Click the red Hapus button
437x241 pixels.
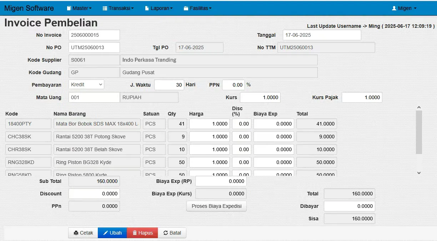pyautogui.click(x=142, y=233)
